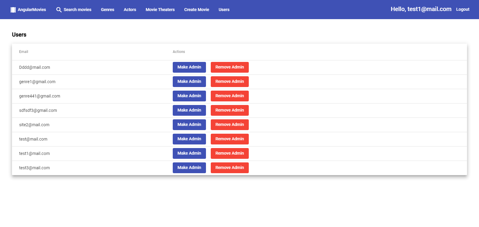
Task: Remove admin from test1@mail.com row
Action: tap(230, 153)
